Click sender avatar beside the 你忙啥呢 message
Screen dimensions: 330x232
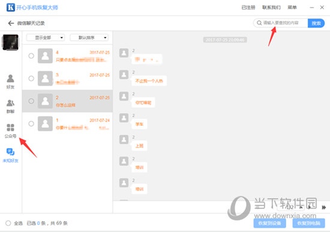124,96
